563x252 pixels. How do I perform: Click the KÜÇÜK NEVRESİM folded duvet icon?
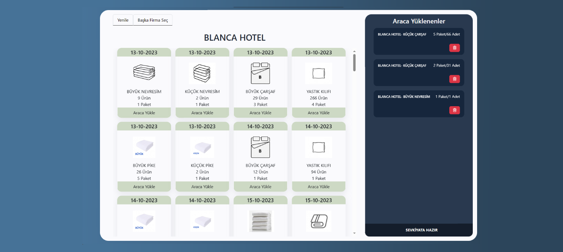[x=202, y=73]
